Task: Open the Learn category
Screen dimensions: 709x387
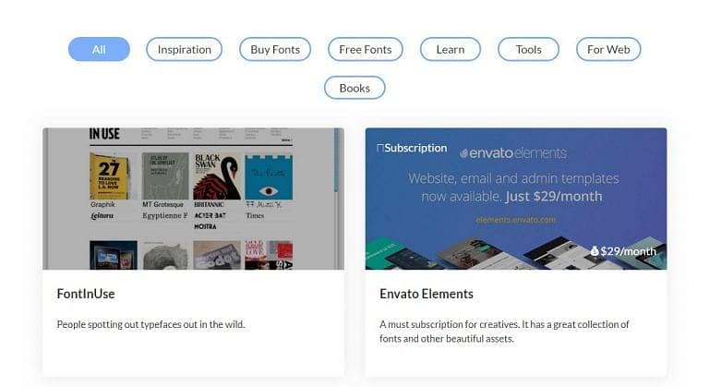Action: coord(451,49)
